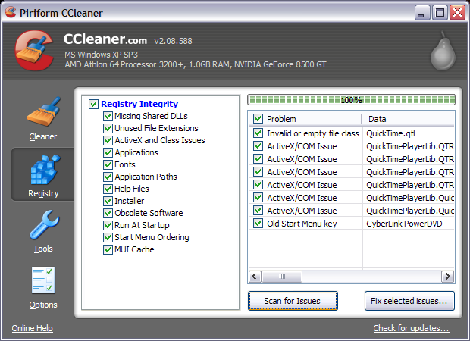Sort results by the Problem column header
Image resolution: width=470 pixels, height=341 pixels.
point(305,119)
